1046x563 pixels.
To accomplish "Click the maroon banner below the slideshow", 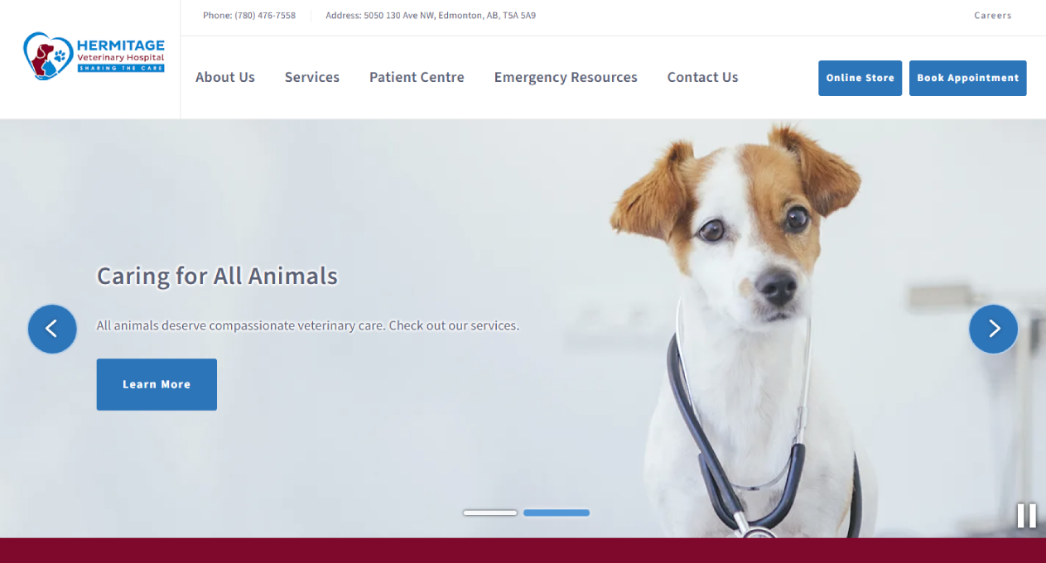I will [523, 551].
